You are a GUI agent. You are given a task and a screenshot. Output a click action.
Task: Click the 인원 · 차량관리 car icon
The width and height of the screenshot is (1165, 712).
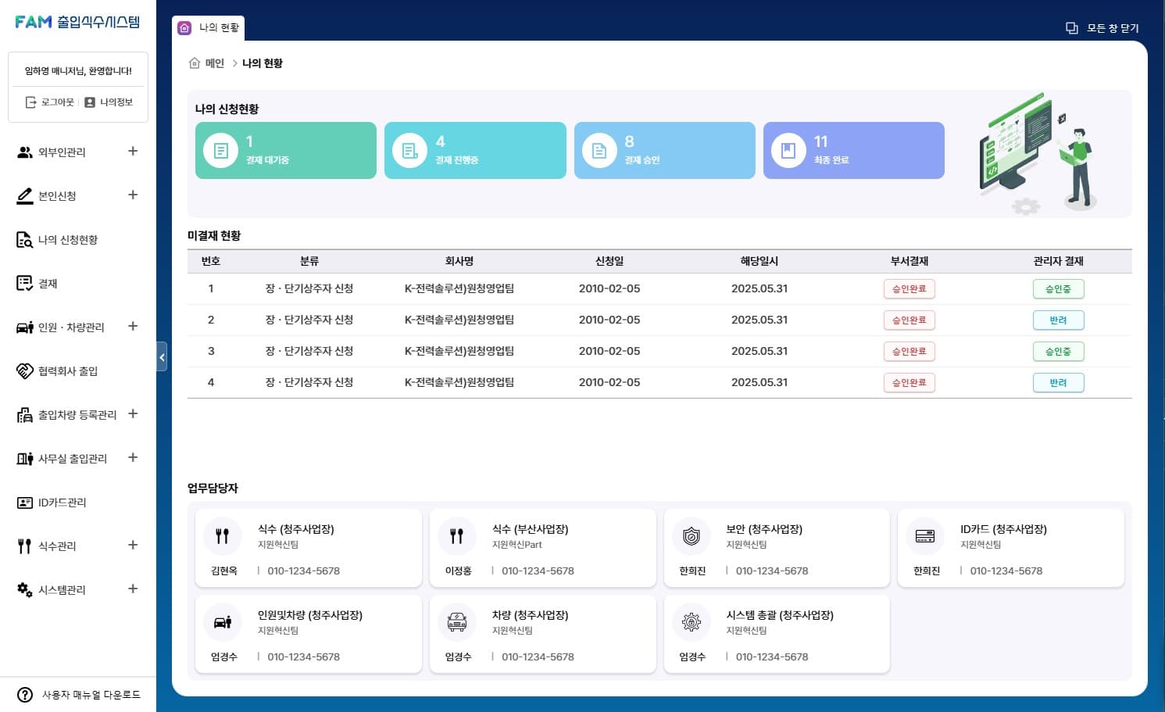[25, 327]
